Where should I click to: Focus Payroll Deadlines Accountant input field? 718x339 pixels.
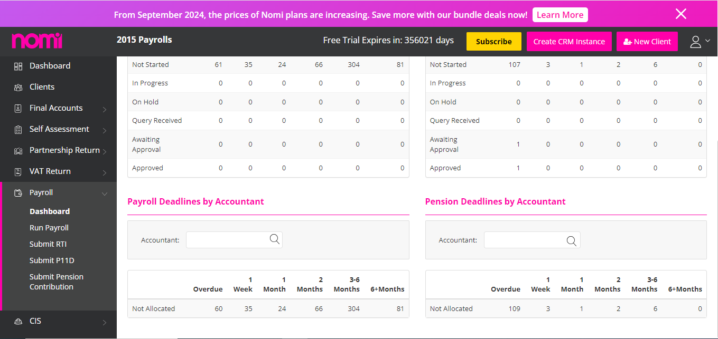(234, 240)
